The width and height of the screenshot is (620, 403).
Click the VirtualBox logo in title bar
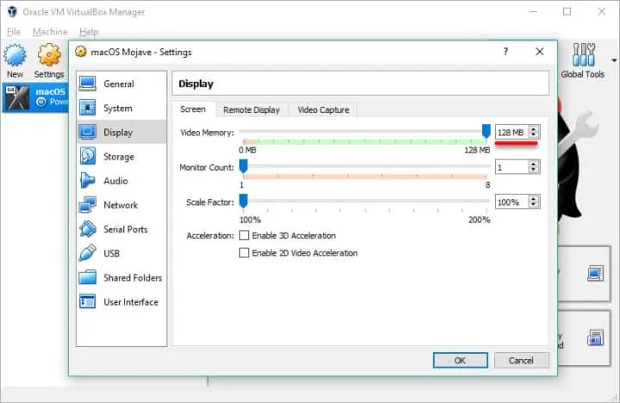click(x=12, y=11)
